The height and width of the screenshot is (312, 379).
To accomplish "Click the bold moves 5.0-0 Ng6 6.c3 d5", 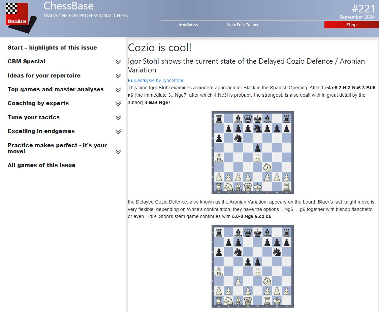I will 252,216.
